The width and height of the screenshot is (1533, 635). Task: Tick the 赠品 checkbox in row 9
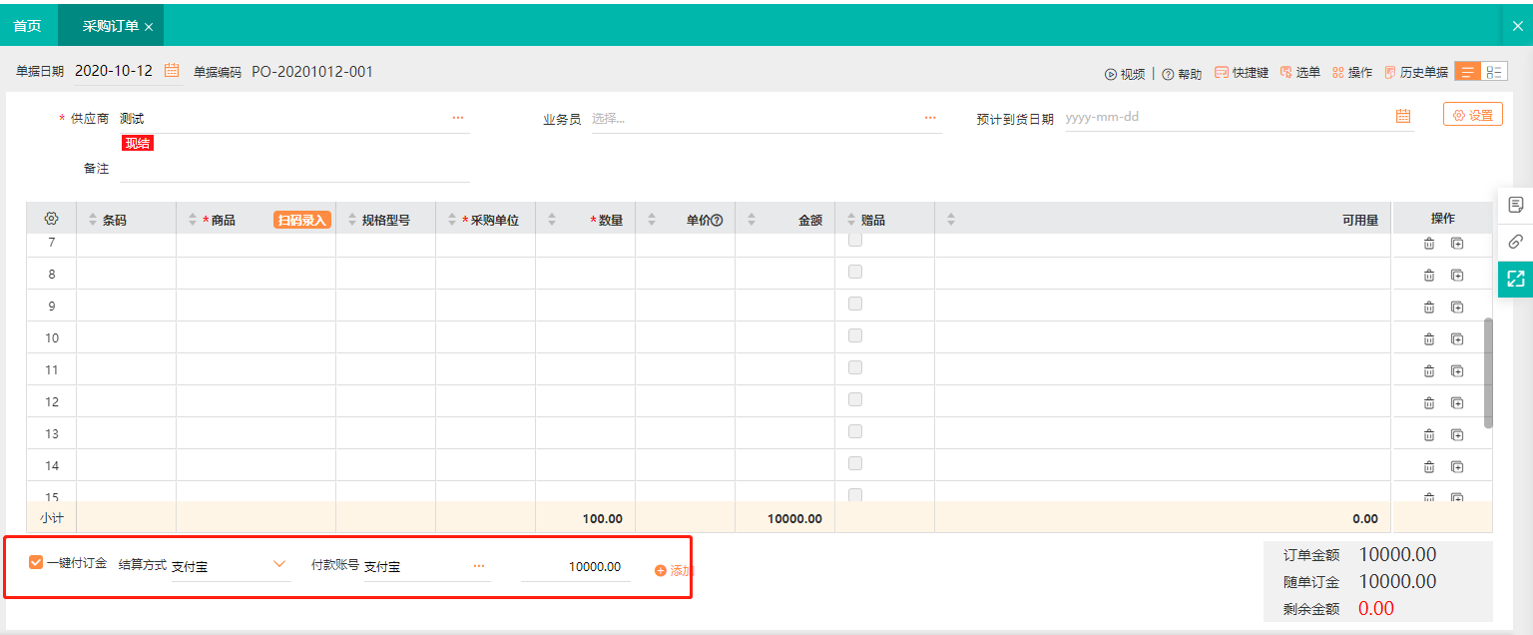[855, 304]
